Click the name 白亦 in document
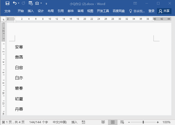The height and width of the screenshot is (125, 175). tap(19, 78)
